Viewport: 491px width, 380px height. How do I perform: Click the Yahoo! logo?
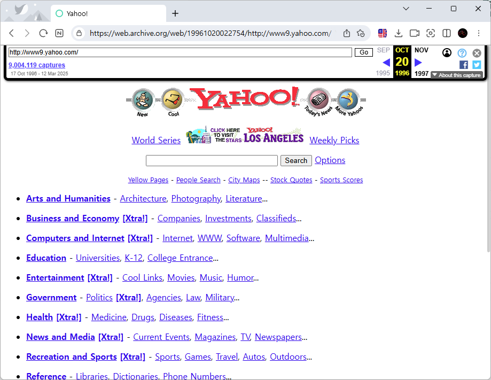tap(244, 98)
